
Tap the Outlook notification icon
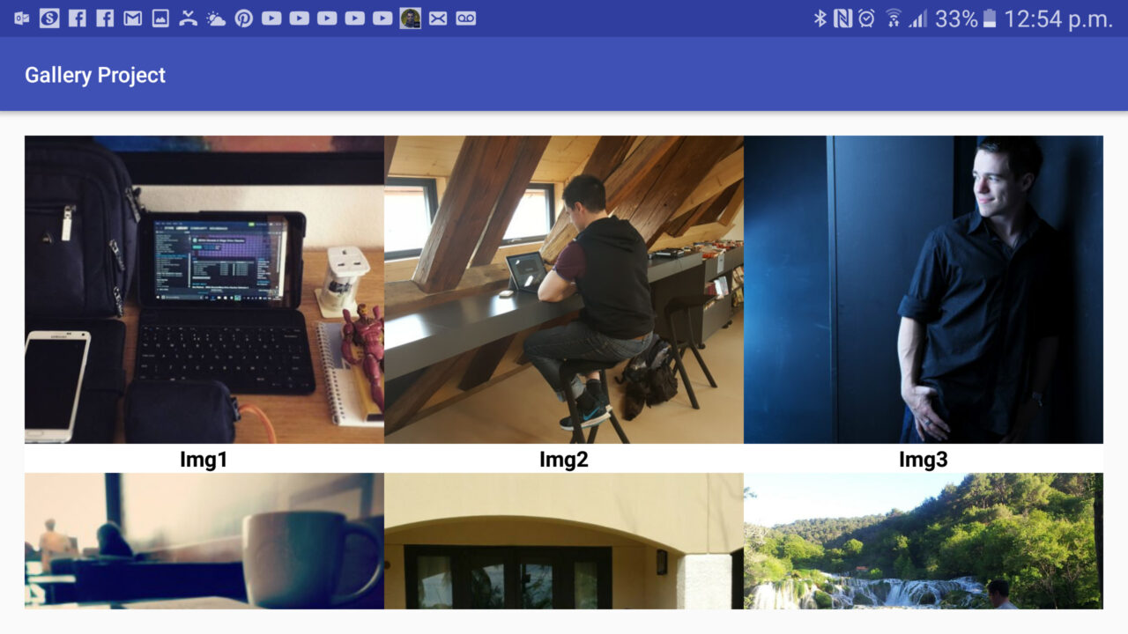click(x=22, y=18)
